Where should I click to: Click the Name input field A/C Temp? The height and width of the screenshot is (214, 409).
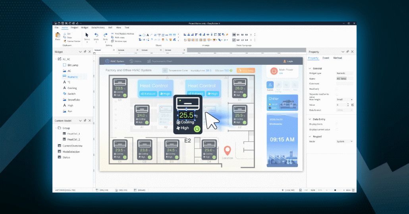click(345, 79)
